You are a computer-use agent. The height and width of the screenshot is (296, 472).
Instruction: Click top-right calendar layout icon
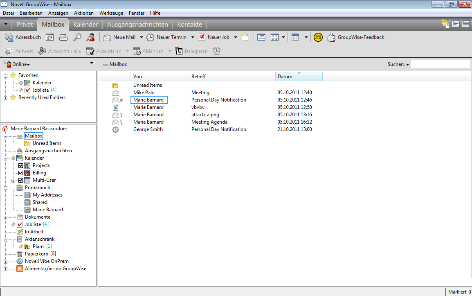click(466, 24)
